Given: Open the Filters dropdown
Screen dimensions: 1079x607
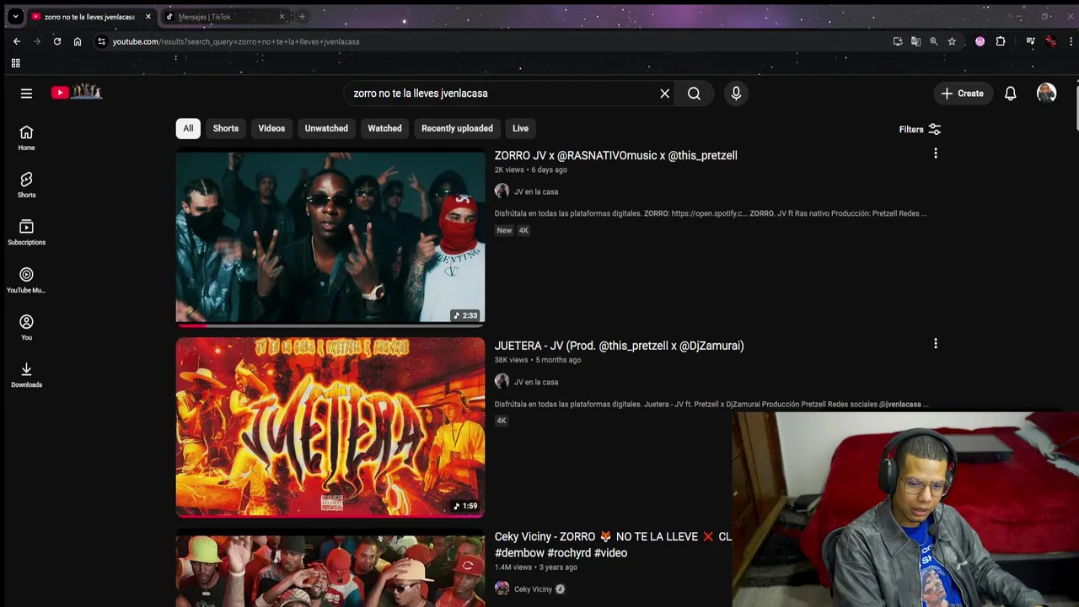Looking at the screenshot, I should (920, 129).
